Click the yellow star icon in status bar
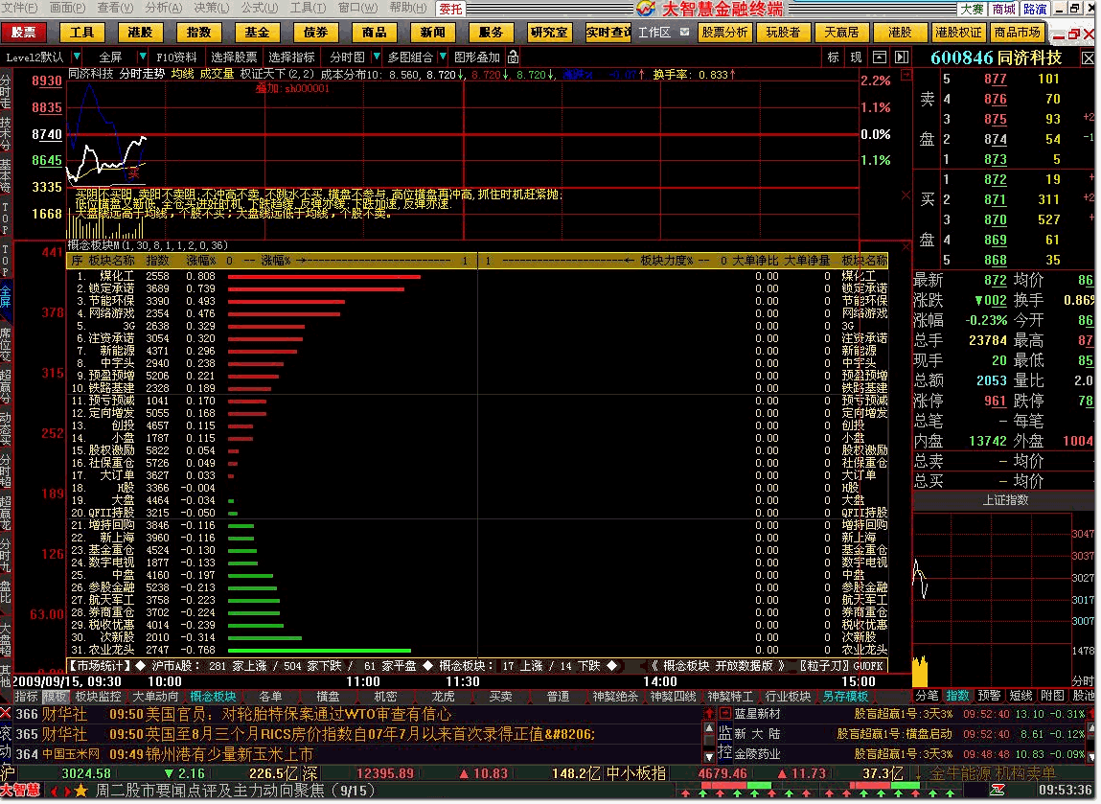This screenshot has width=1101, height=804. point(80,792)
